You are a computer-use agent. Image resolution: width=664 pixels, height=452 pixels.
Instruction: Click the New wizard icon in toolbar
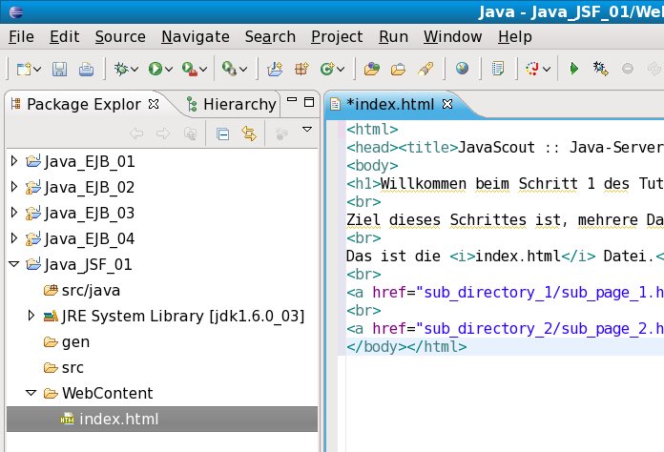coord(23,69)
